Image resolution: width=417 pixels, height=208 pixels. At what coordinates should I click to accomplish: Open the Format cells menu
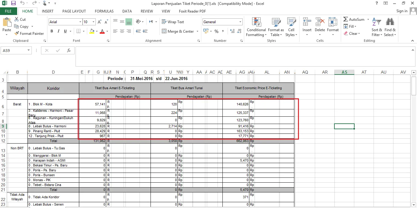(333, 27)
